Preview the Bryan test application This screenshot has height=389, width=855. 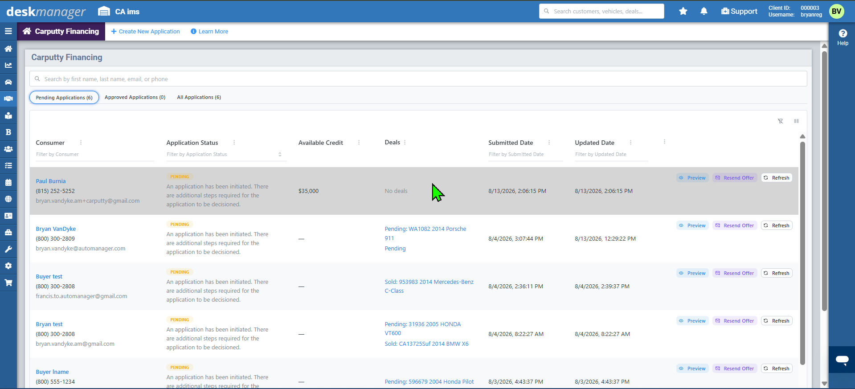(x=692, y=321)
